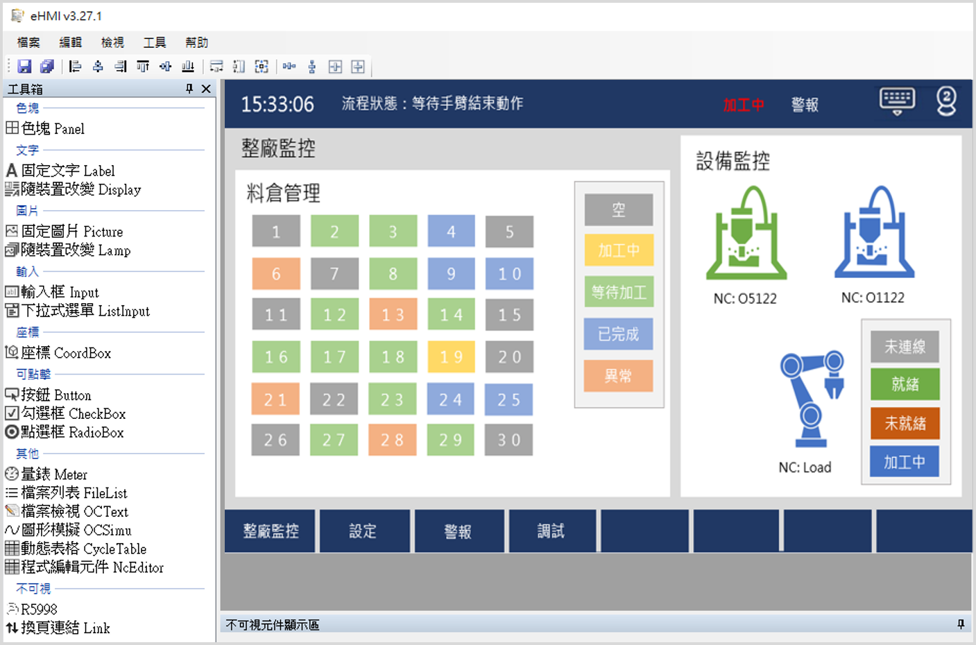Open the on-screen keyboard icon in header
The image size is (976, 645).
click(x=897, y=101)
